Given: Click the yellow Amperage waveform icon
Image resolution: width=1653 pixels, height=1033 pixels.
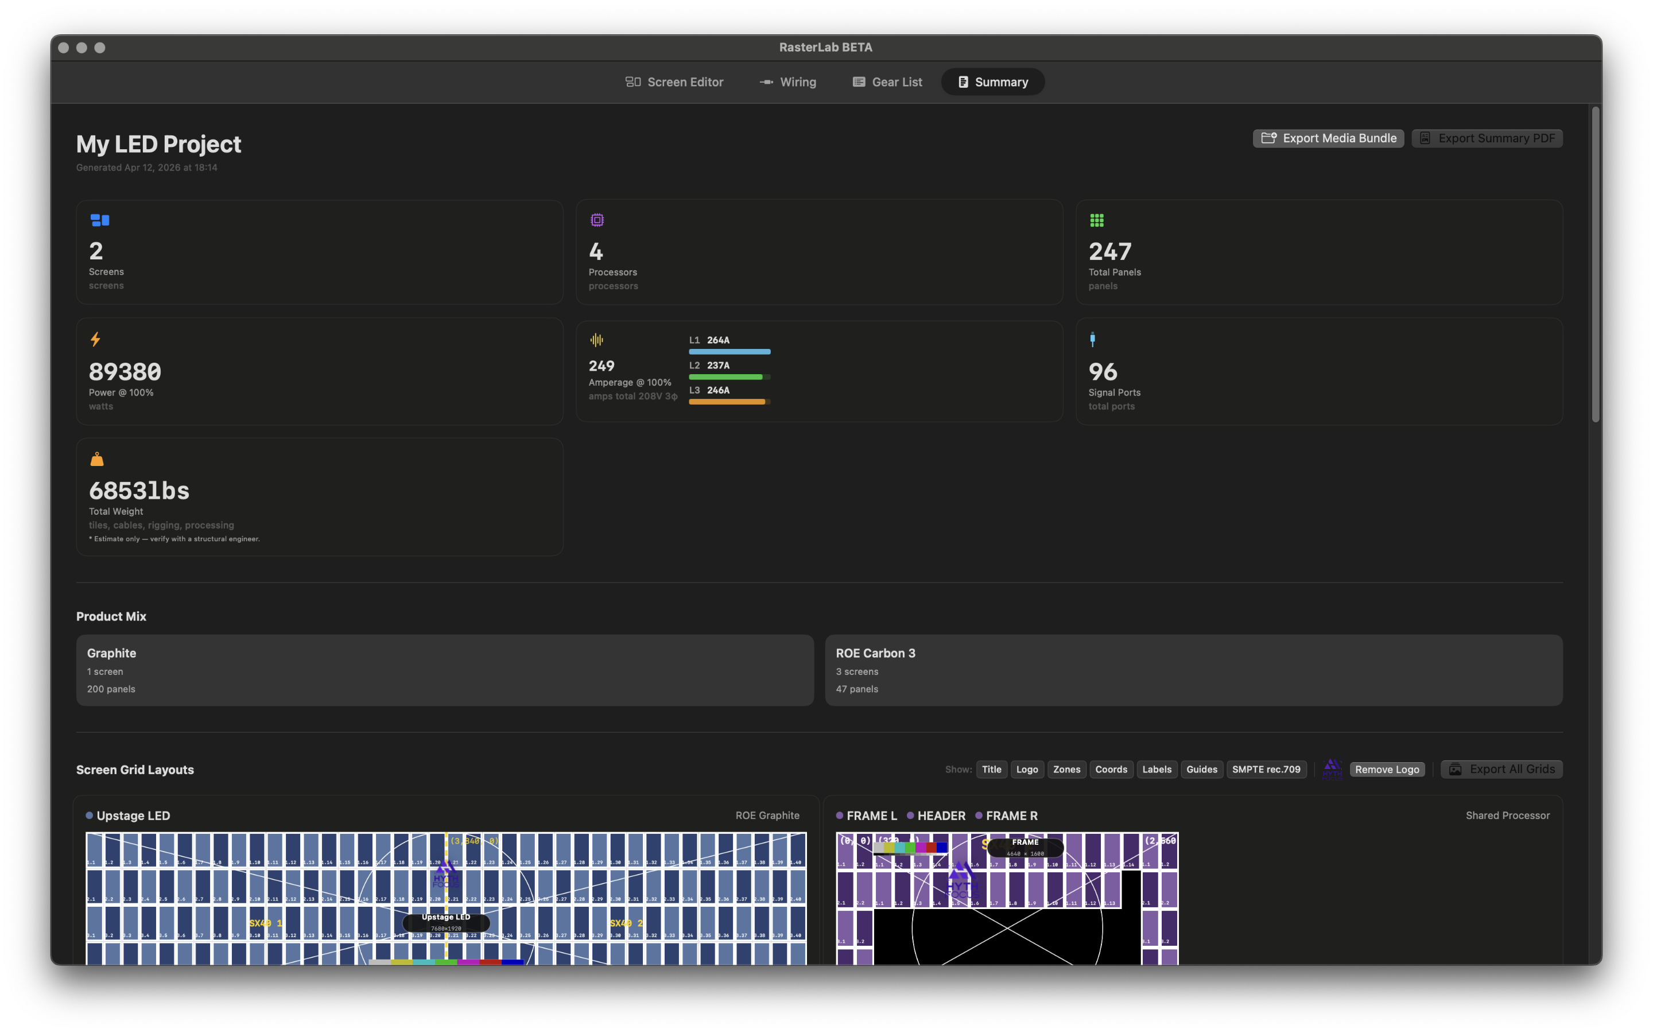Looking at the screenshot, I should pyautogui.click(x=596, y=340).
